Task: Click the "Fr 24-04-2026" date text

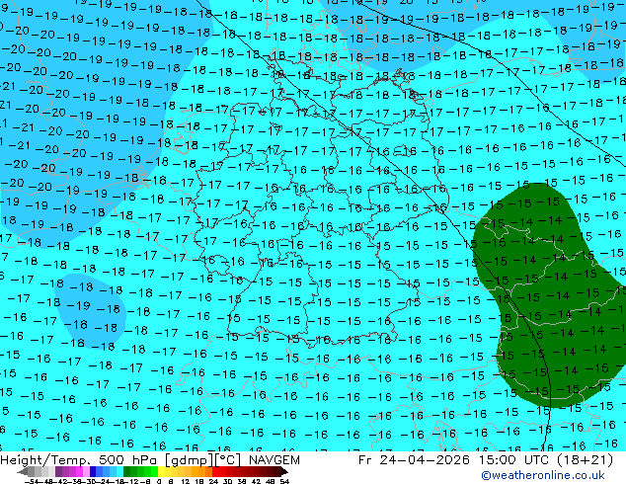Action: [414, 460]
